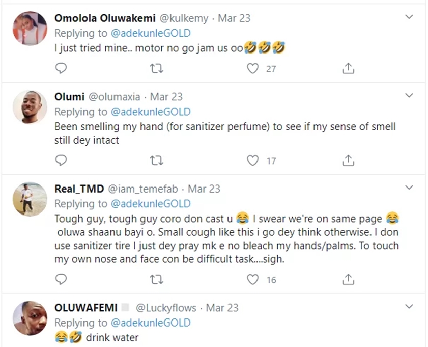Screen dimensions: 428x347
Task: Open the options chevron on Omolola's tweet
Action: pos(409,16)
